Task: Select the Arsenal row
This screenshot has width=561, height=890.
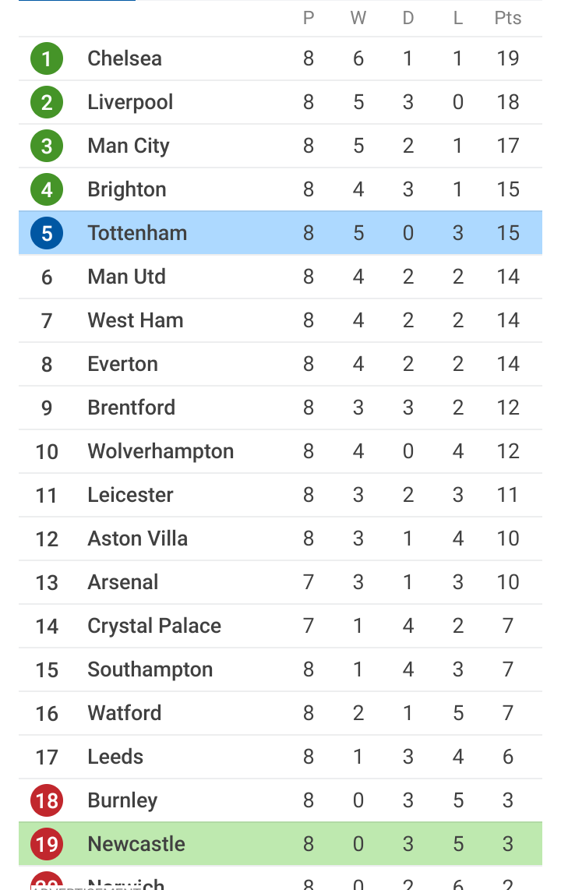Action: 280,582
